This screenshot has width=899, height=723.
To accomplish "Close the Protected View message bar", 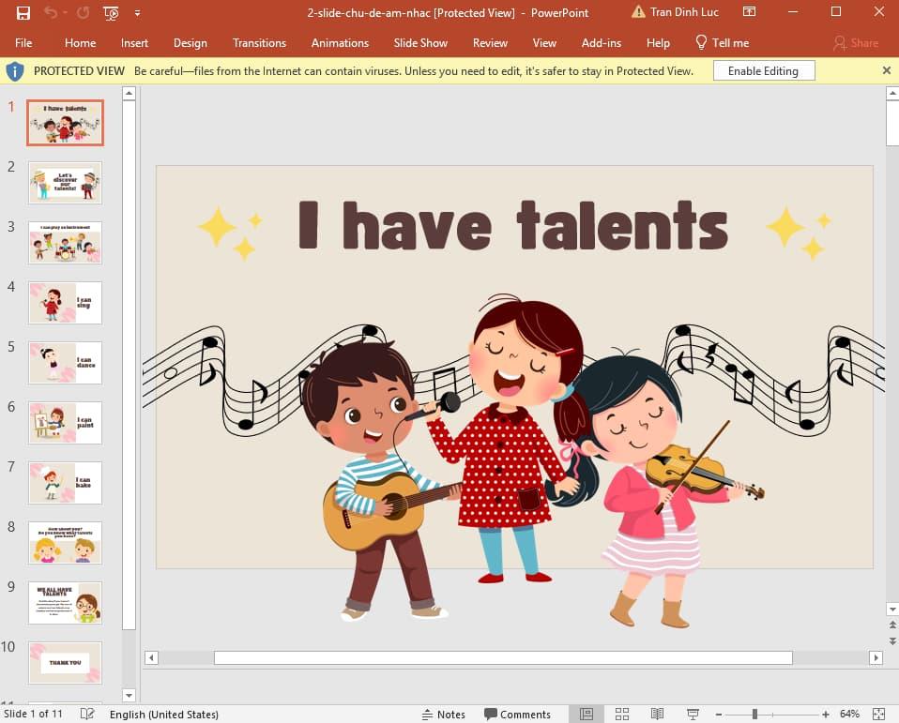I will pyautogui.click(x=887, y=70).
